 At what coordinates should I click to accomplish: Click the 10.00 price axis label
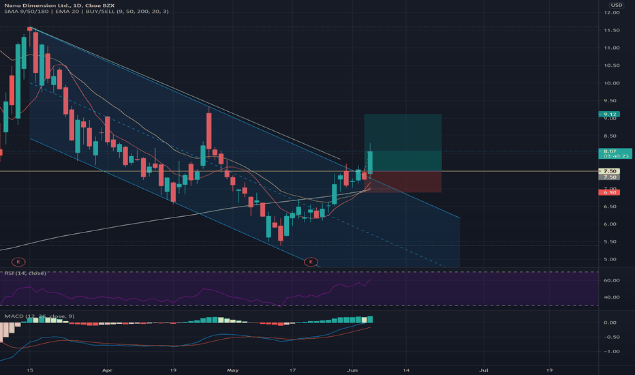tap(612, 83)
